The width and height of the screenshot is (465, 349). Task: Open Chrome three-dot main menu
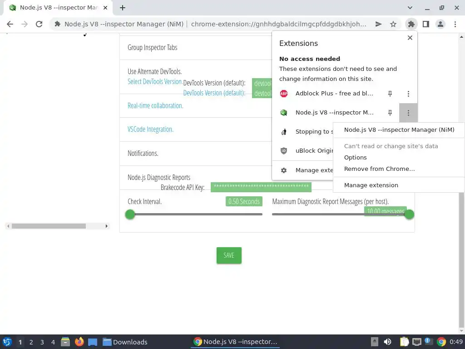[455, 24]
